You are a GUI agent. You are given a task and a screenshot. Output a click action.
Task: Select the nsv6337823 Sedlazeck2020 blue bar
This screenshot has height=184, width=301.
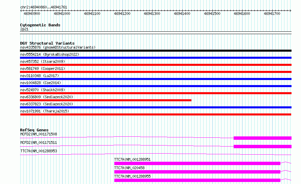point(156,107)
